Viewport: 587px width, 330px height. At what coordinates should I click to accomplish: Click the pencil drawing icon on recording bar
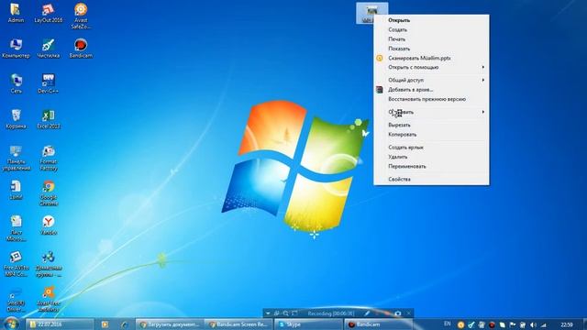(x=367, y=313)
